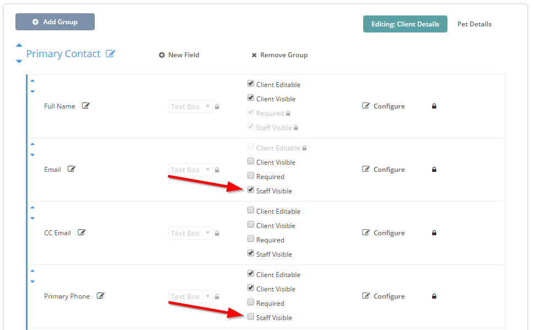The height and width of the screenshot is (330, 534).
Task: Click locked Email Client Editable checkbox
Action: (x=251, y=147)
